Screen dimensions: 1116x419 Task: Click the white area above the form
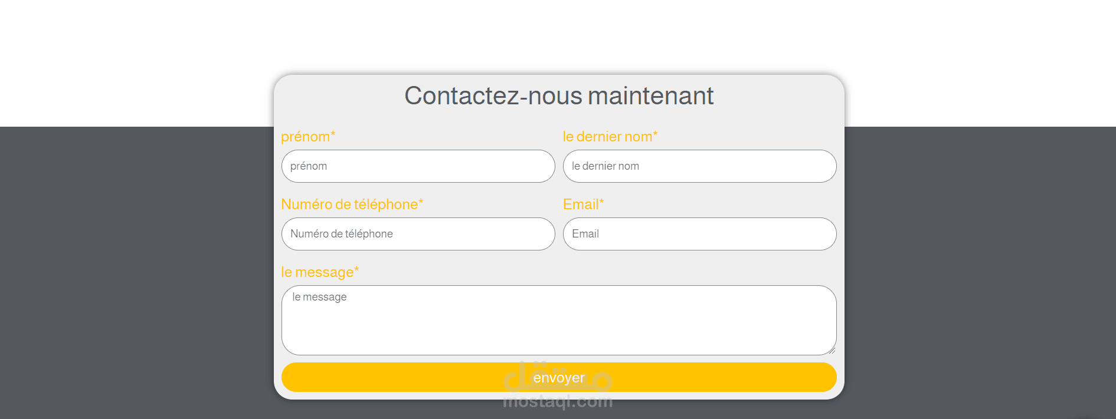(558, 35)
